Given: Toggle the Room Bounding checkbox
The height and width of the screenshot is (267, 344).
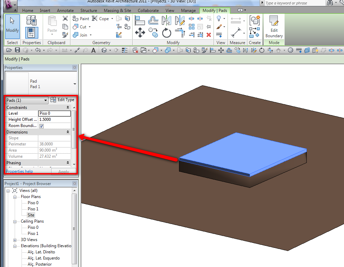Looking at the screenshot, I should point(42,126).
